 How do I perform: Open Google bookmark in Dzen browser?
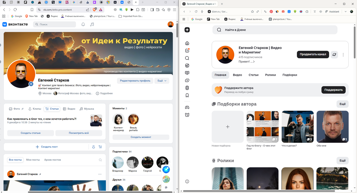pyautogui.click(x=197, y=19)
